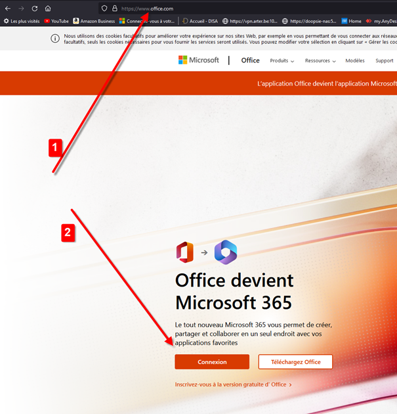397x414 pixels.
Task: Go back using the browser back arrow
Action: point(8,9)
